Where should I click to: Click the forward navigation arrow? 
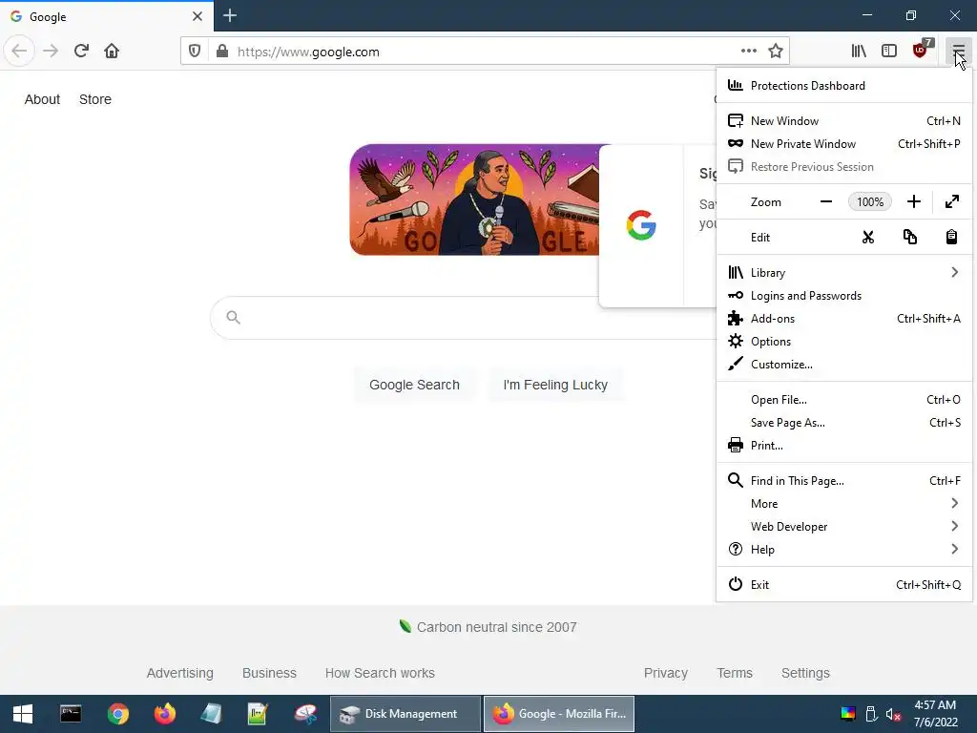click(x=51, y=52)
